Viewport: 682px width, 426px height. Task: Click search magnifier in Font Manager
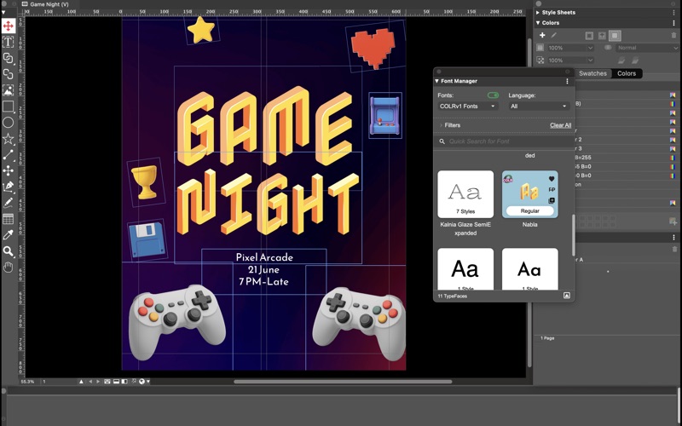[442, 141]
